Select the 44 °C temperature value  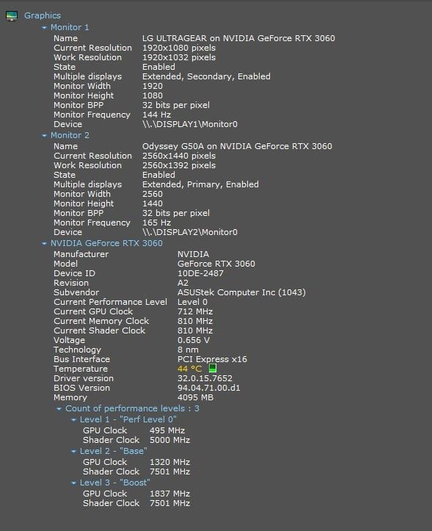click(189, 369)
